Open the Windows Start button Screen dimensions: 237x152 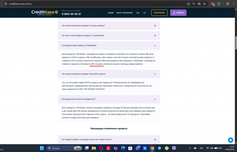click(42, 148)
